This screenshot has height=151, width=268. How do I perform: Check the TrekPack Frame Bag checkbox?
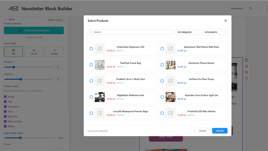[x=91, y=65]
